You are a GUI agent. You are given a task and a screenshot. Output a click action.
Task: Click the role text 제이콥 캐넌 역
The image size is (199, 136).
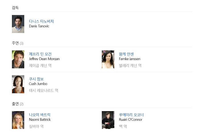point(40,65)
